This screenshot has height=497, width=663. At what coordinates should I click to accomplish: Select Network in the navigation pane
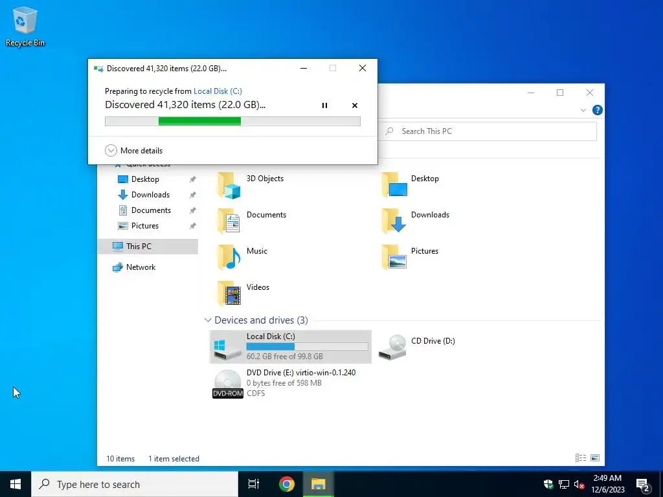click(x=140, y=267)
